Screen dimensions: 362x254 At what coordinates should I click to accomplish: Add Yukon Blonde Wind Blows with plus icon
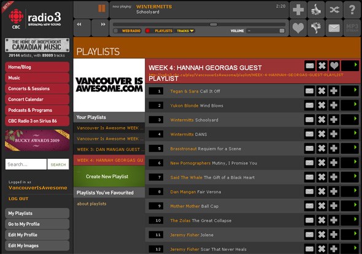point(334,106)
